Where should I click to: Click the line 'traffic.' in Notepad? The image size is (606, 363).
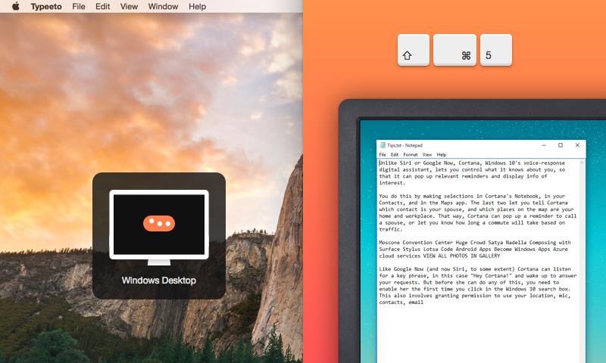click(390, 229)
